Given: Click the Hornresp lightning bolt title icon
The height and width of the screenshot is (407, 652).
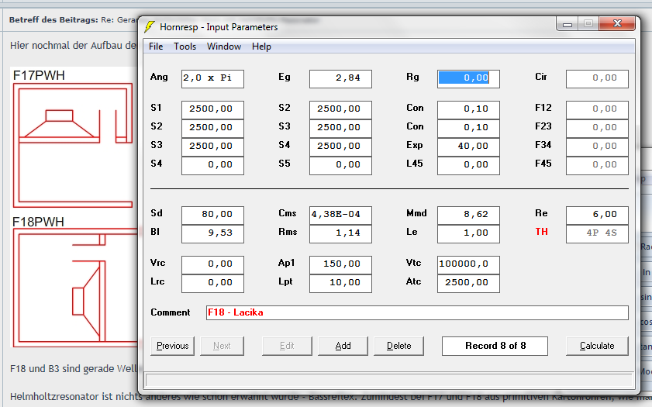Looking at the screenshot, I should (x=150, y=27).
